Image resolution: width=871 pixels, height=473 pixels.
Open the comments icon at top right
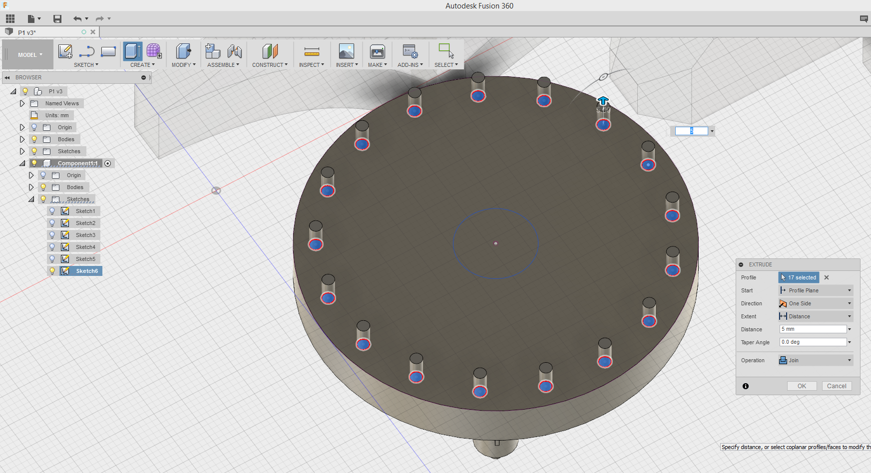pos(864,19)
